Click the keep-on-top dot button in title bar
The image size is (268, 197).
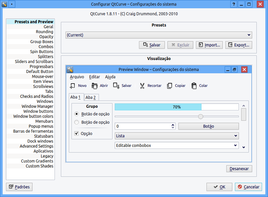click(12, 4)
